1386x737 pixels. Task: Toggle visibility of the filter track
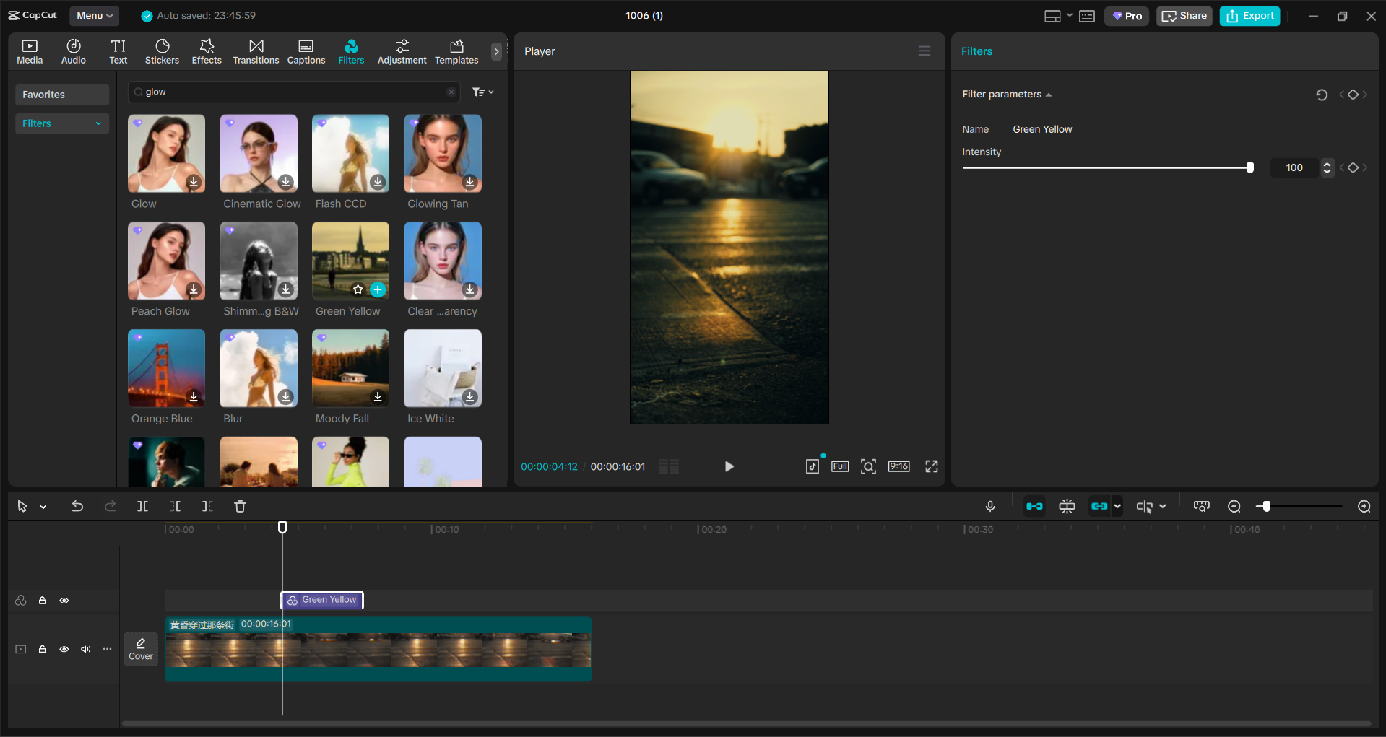[64, 600]
